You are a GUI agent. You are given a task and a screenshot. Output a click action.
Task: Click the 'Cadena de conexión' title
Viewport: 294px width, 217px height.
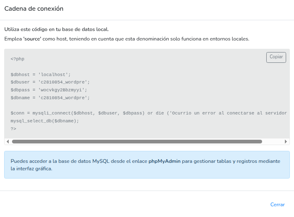[x=34, y=9]
